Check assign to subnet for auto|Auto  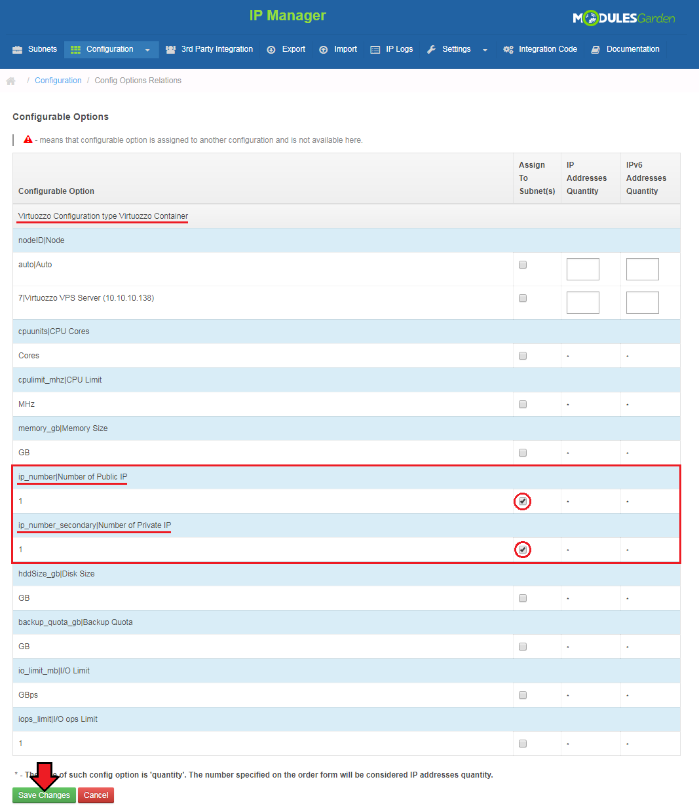click(523, 265)
